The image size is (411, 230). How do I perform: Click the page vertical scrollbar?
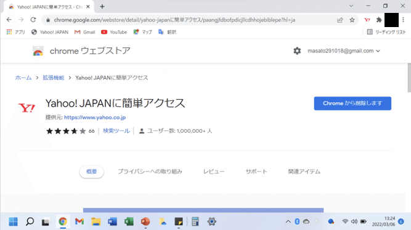click(409, 77)
